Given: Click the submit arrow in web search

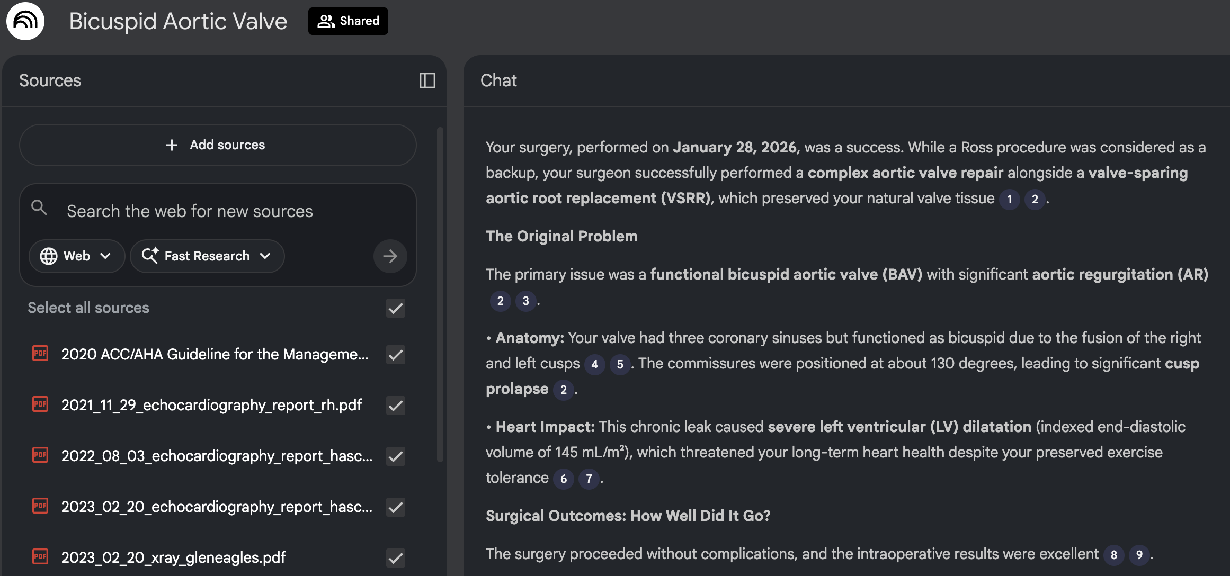Looking at the screenshot, I should pyautogui.click(x=390, y=256).
